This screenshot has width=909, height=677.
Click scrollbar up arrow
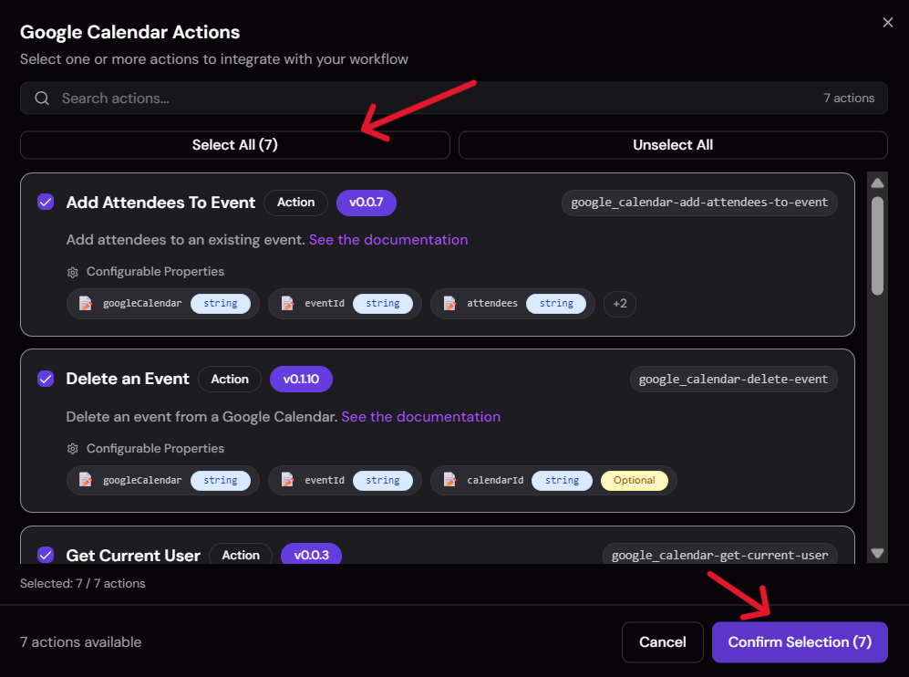[x=877, y=183]
